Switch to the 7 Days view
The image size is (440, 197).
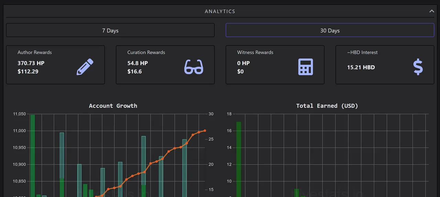(x=110, y=30)
